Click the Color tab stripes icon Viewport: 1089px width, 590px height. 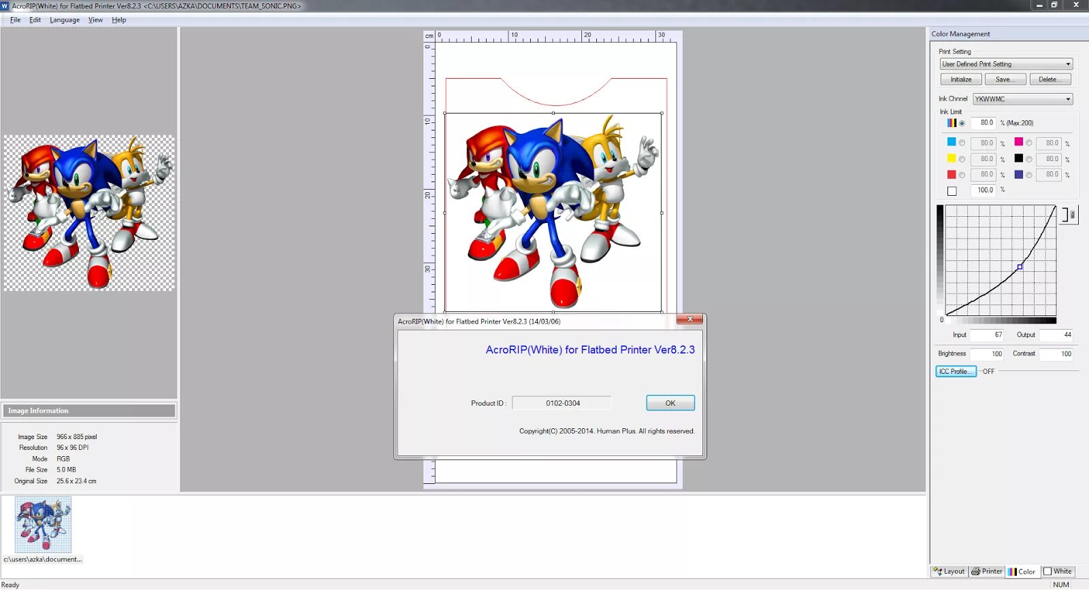[1012, 572]
